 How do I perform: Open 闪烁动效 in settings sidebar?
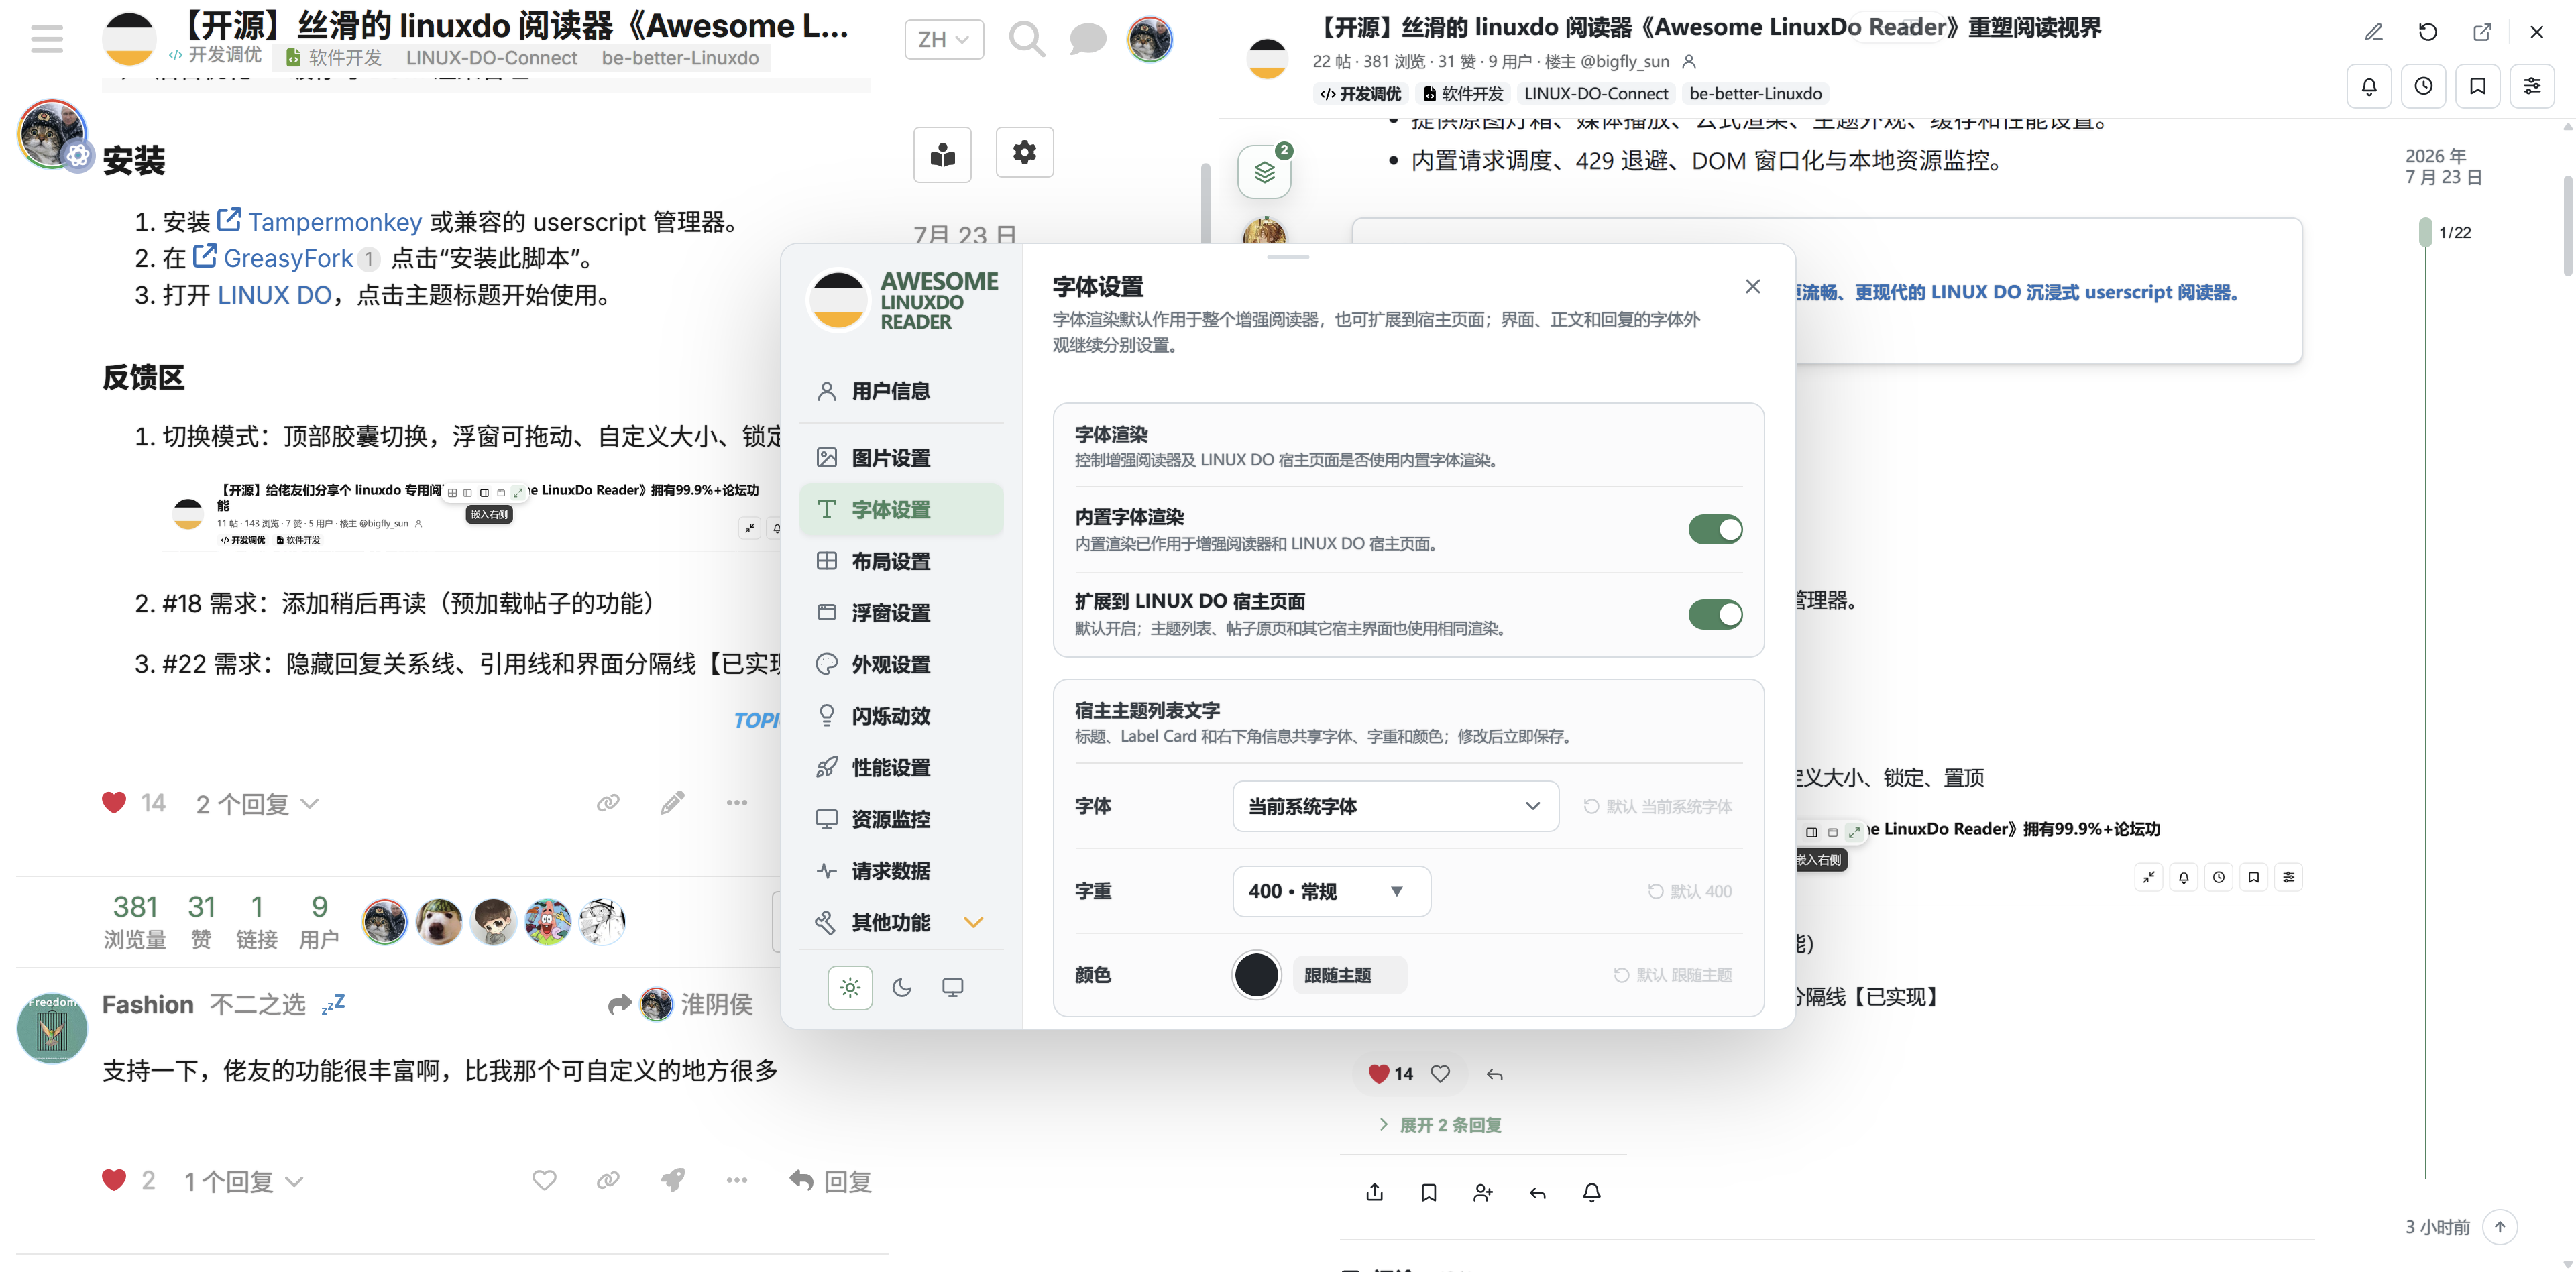click(902, 716)
